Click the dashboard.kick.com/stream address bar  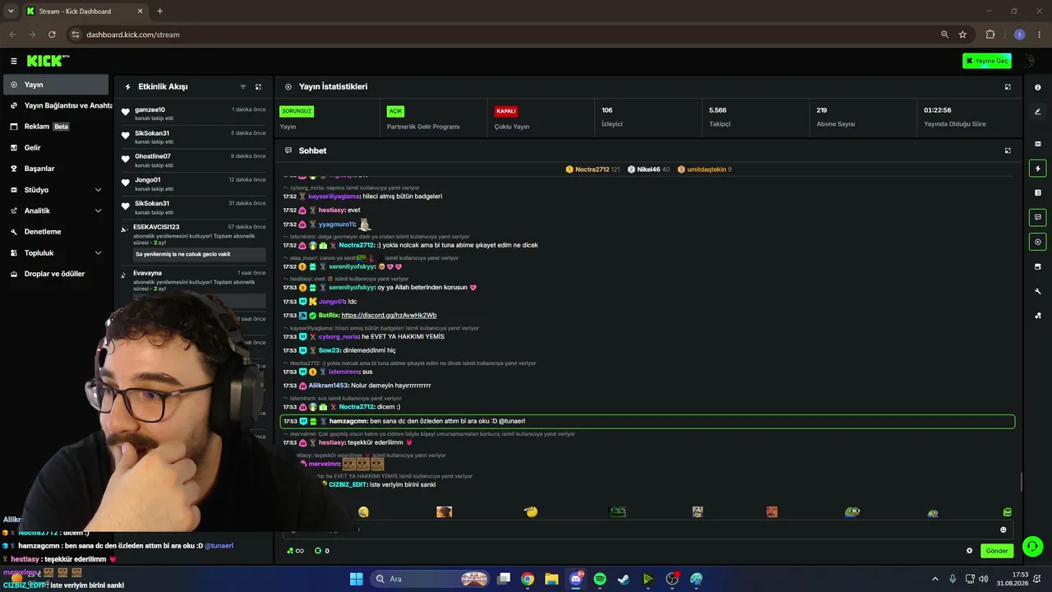click(510, 35)
